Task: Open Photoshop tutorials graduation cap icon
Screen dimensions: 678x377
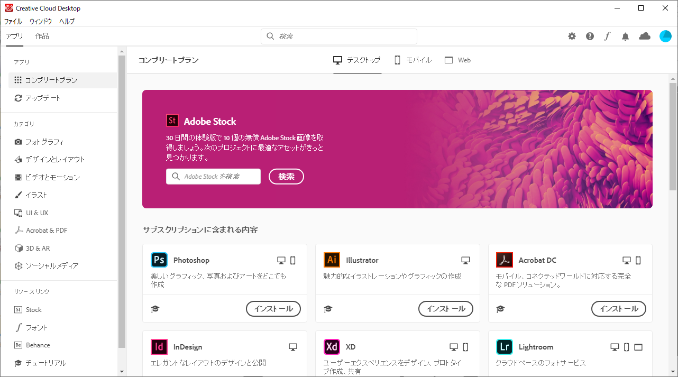Action: [155, 309]
